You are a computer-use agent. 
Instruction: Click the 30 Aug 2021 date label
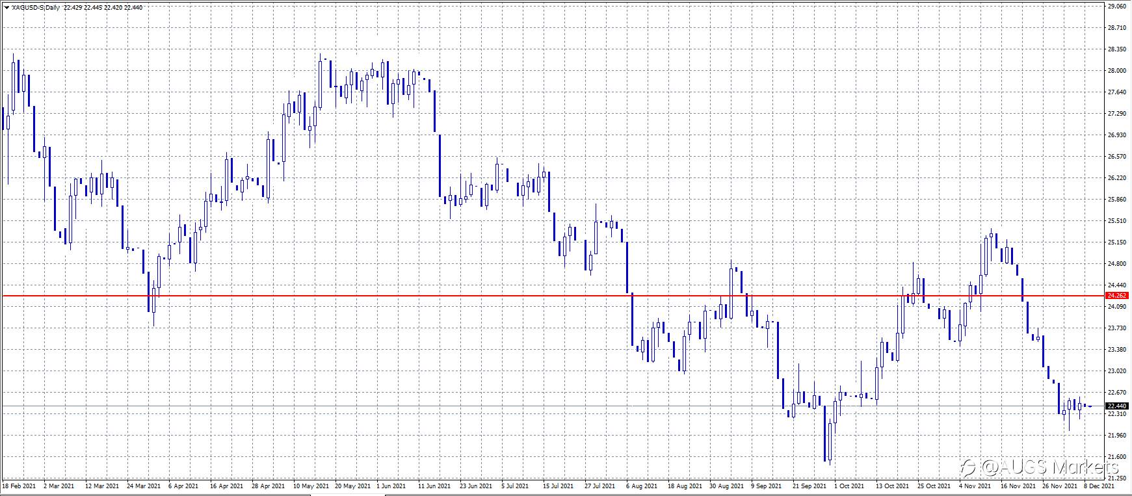click(x=726, y=486)
